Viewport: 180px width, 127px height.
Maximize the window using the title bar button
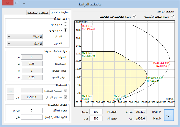[x=17, y=4]
